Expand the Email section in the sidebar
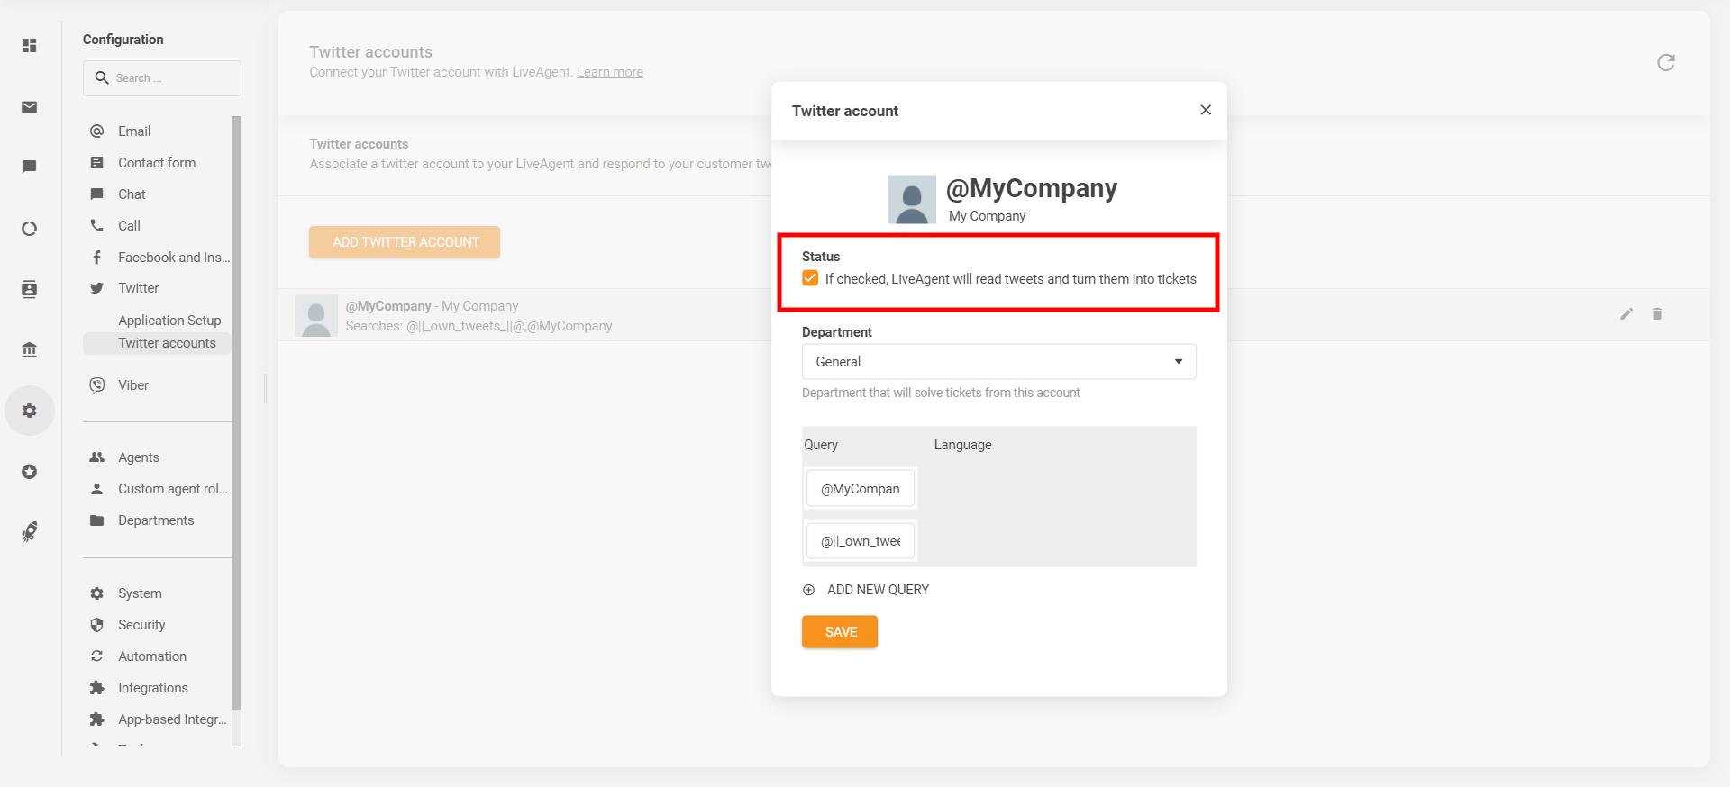Viewport: 1731px width, 787px height. tap(134, 131)
